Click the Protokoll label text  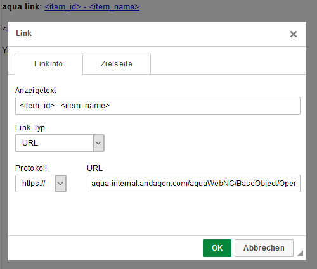click(x=31, y=168)
